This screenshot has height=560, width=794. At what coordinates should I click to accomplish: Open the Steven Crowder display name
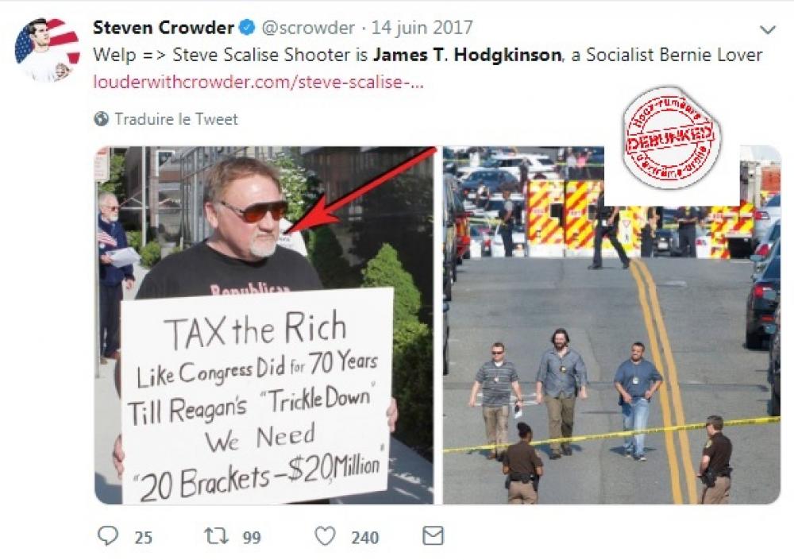(x=164, y=27)
